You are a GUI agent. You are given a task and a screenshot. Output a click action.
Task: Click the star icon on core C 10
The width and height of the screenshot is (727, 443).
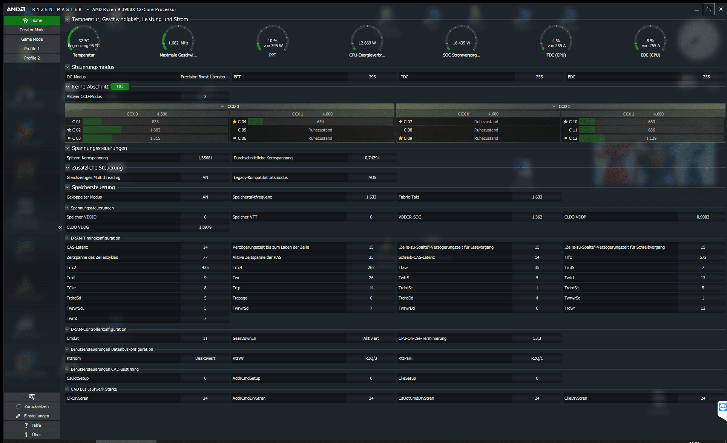click(x=566, y=122)
